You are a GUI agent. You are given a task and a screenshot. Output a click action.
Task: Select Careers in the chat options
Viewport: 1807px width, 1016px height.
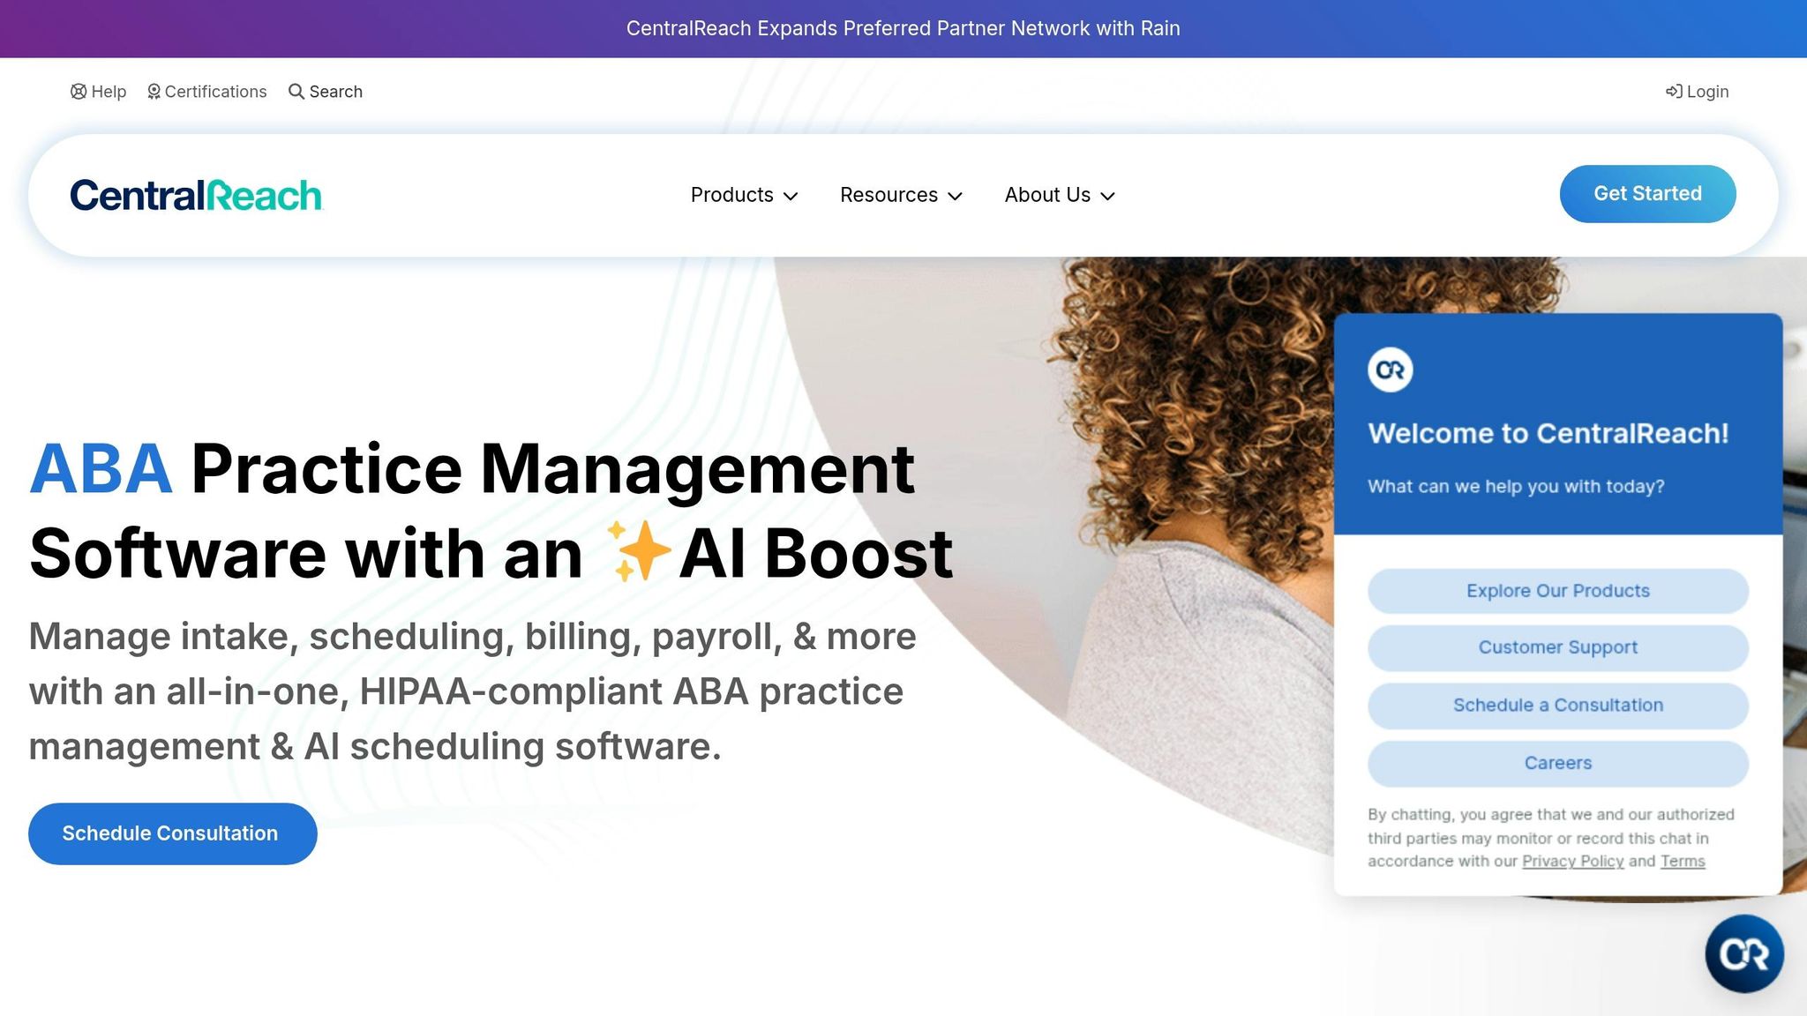click(1557, 762)
